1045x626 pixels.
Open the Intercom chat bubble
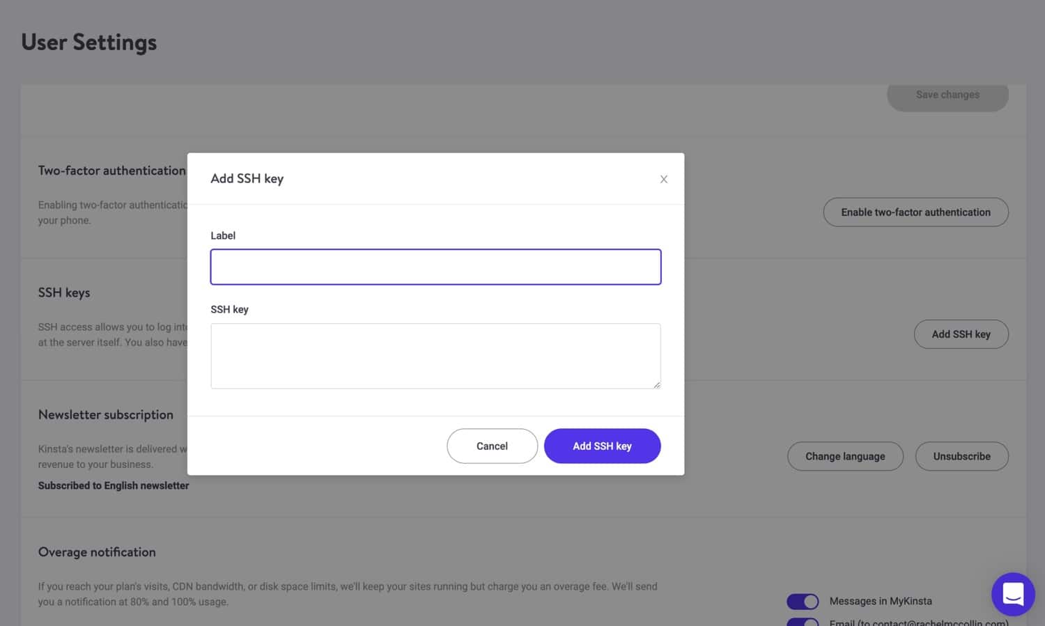tap(1013, 594)
